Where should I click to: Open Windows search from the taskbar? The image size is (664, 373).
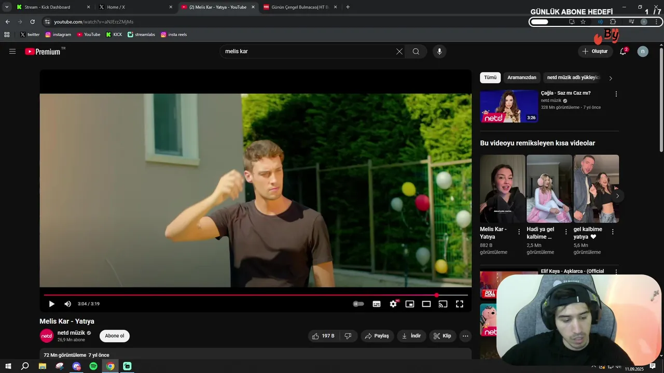25,366
